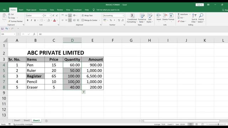228x128 pixels.
Task: Open the font size 11 dropdown
Action: [x=50, y=15]
